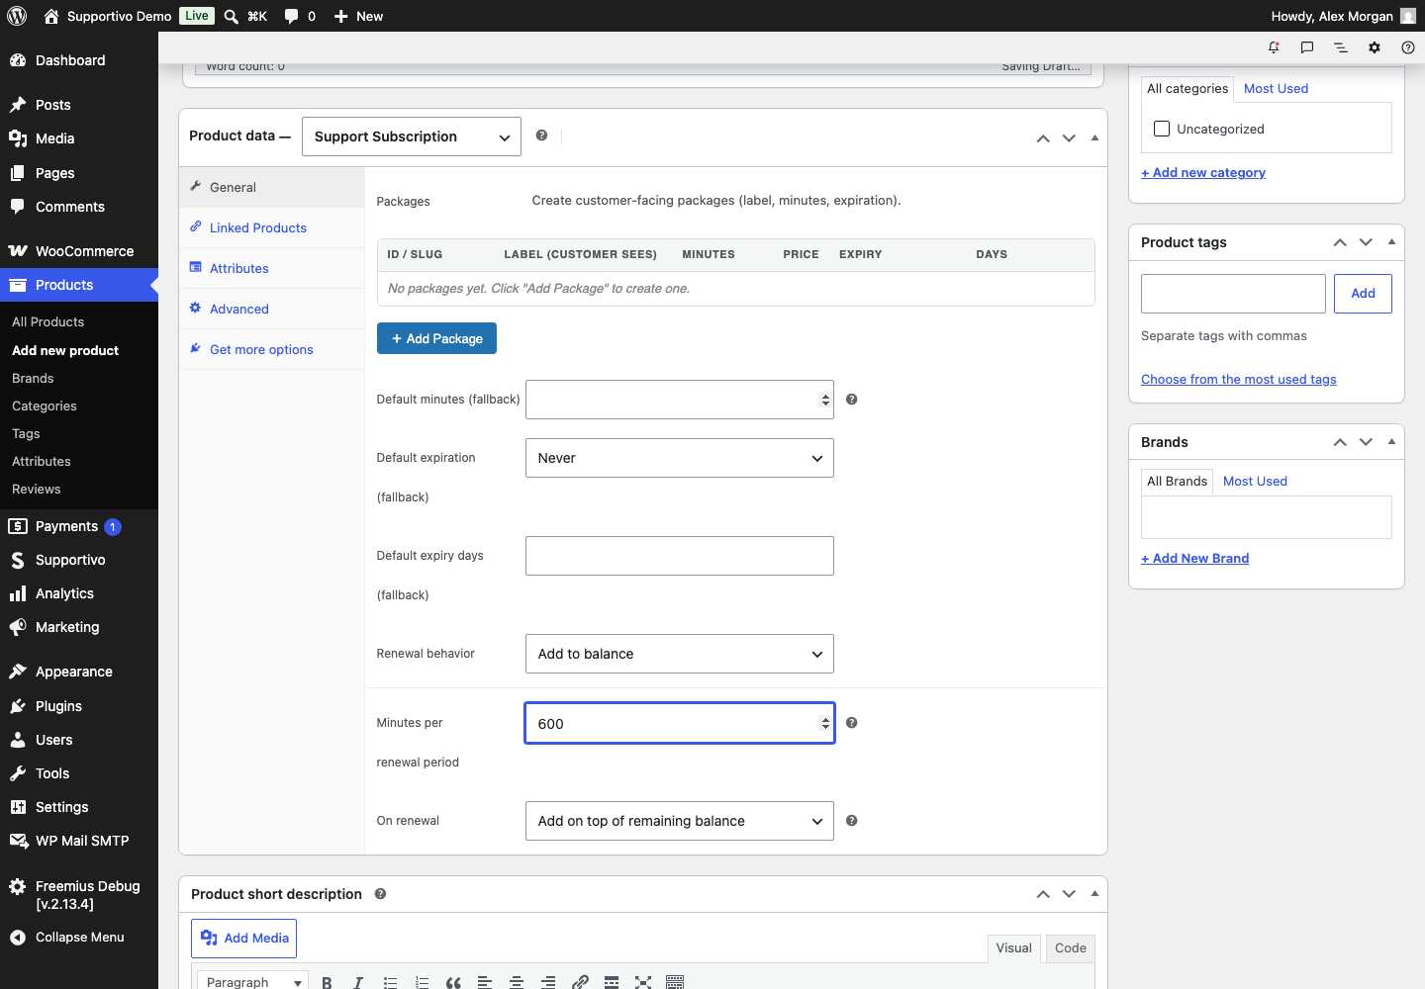The image size is (1425, 989).
Task: Click the product tags text field
Action: 1233,294
